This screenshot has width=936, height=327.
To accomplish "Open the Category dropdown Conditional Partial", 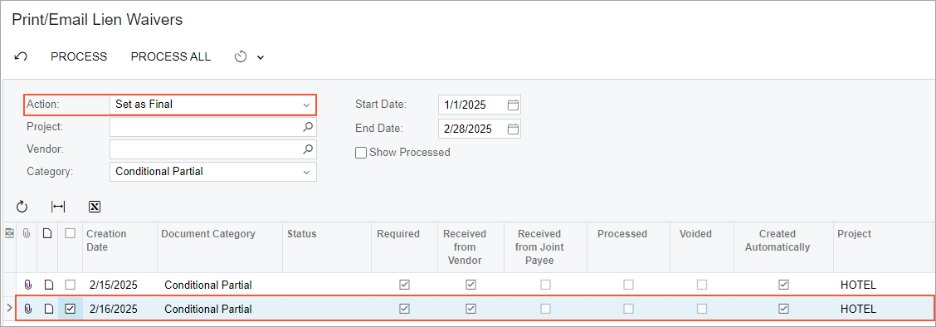I will click(213, 172).
